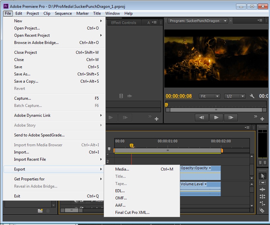Open Source monitor button editor plus

[x=156, y=119]
